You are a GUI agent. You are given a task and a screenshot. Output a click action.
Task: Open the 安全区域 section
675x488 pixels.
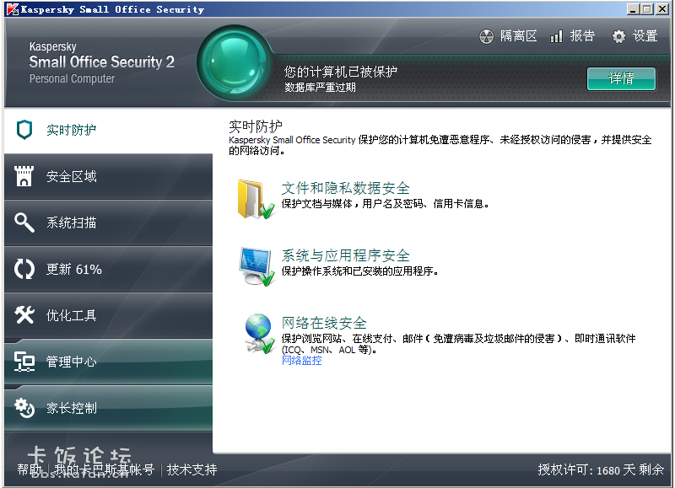tap(109, 176)
